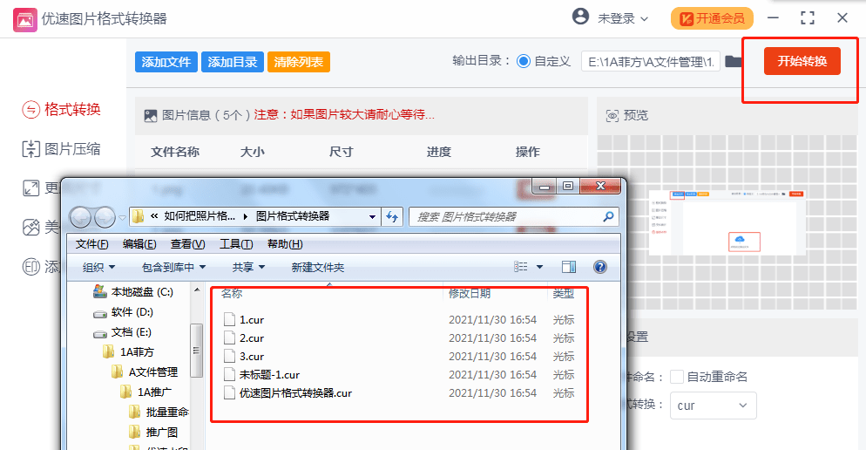Click 新建文件夹 in Explorer toolbar
866x450 pixels.
click(318, 268)
